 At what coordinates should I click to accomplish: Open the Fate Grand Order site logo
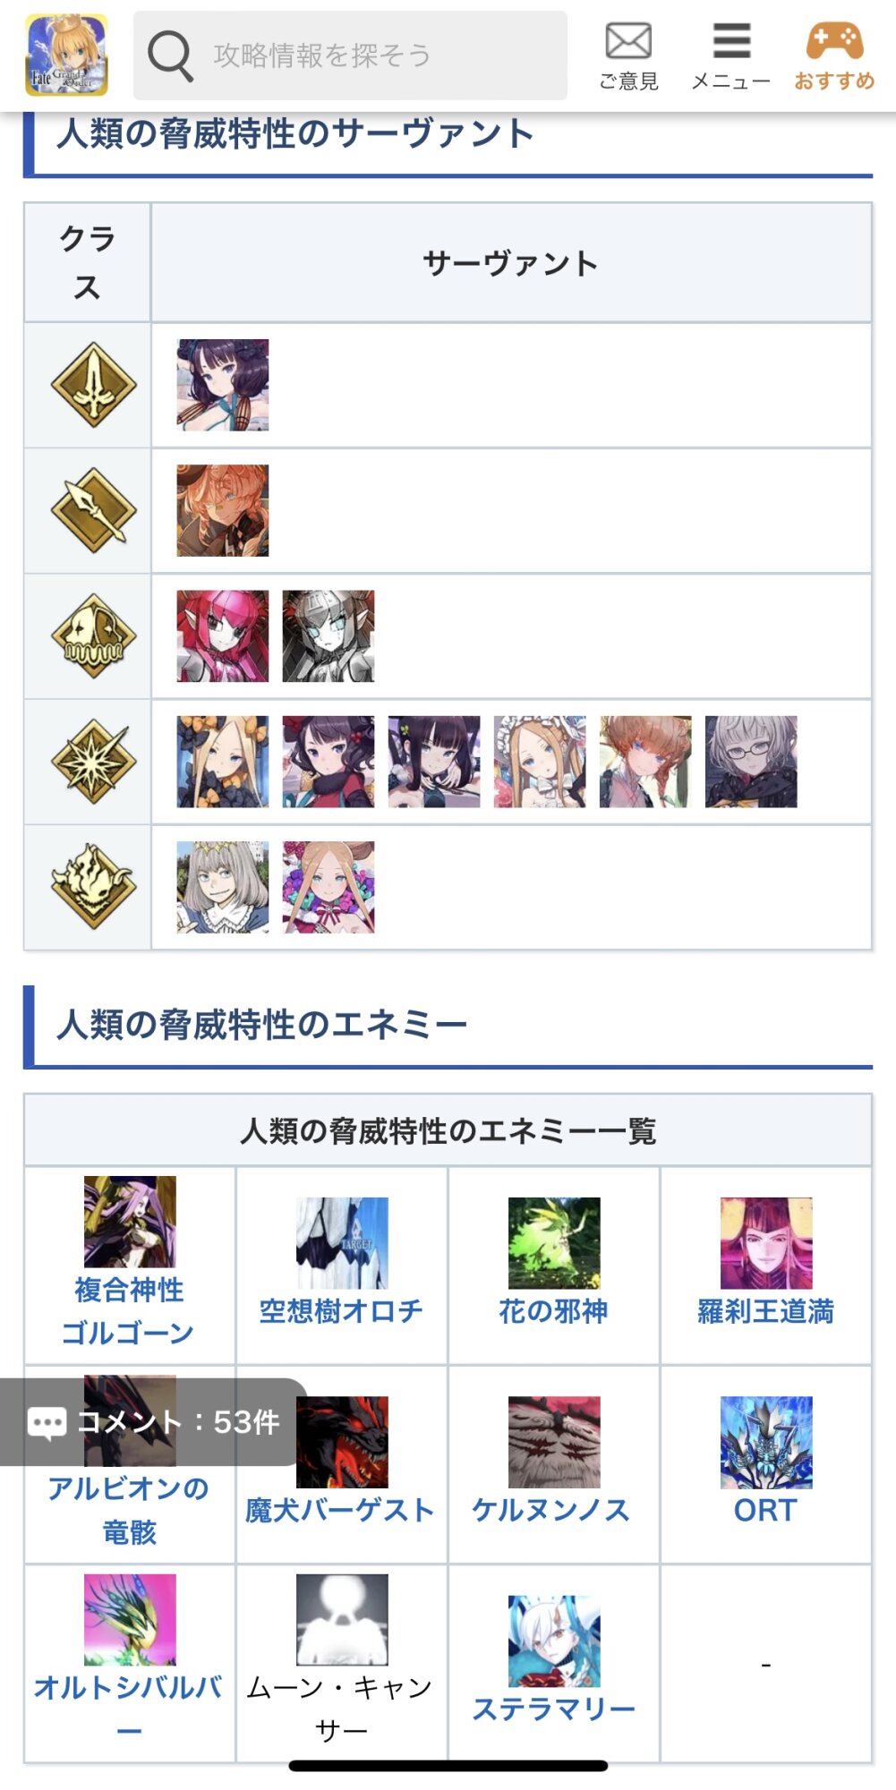[67, 55]
